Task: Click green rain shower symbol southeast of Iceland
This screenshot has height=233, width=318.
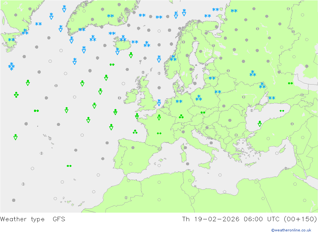Action: 131,55
